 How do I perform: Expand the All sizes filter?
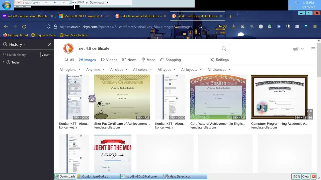click(119, 69)
